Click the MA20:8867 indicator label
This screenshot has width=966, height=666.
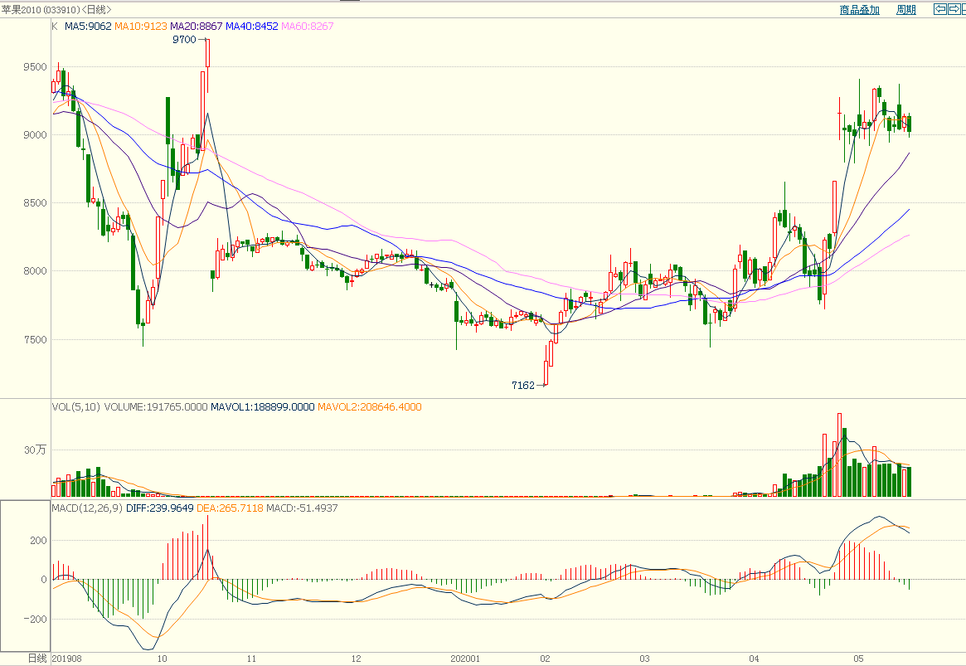tap(196, 26)
